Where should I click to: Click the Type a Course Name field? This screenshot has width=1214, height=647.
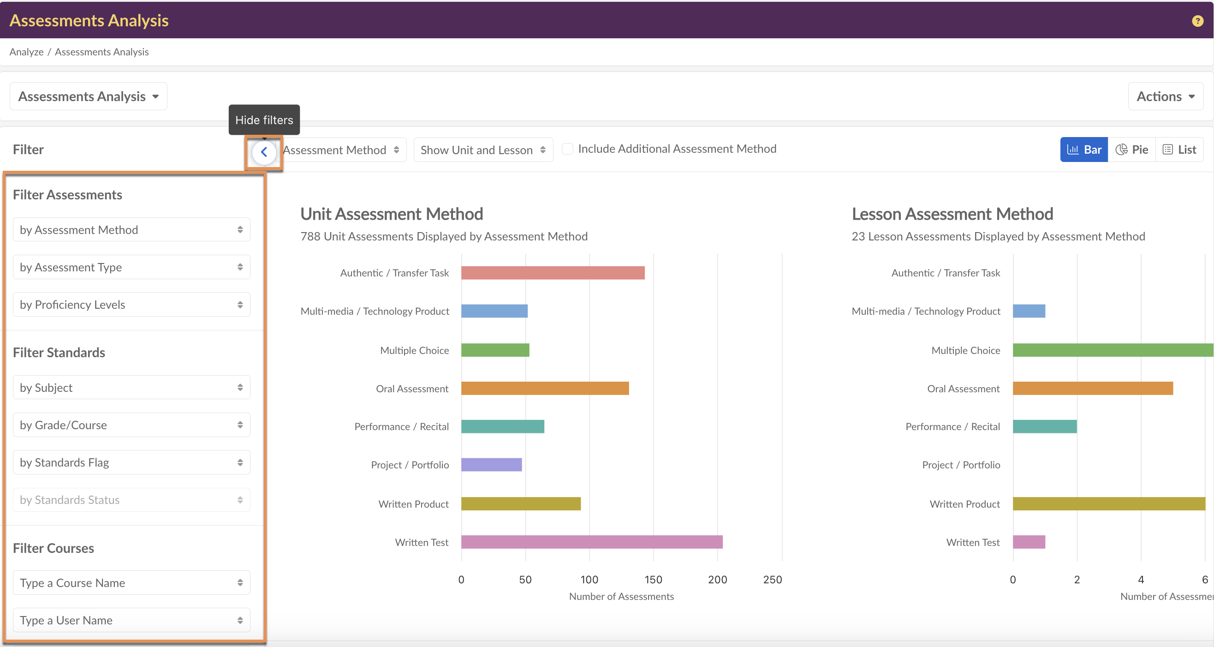(x=131, y=582)
